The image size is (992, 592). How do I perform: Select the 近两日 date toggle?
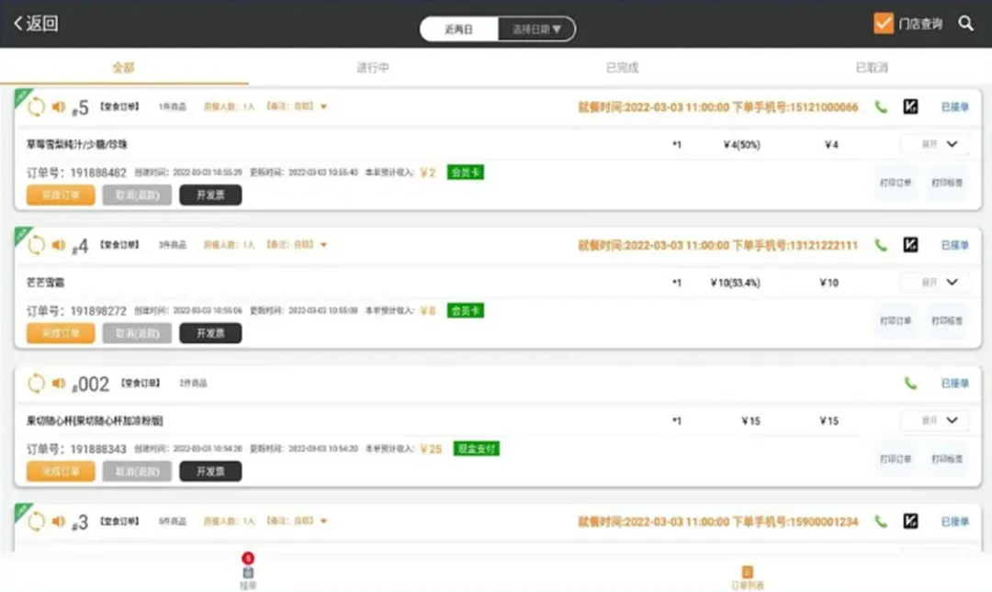[x=458, y=29]
